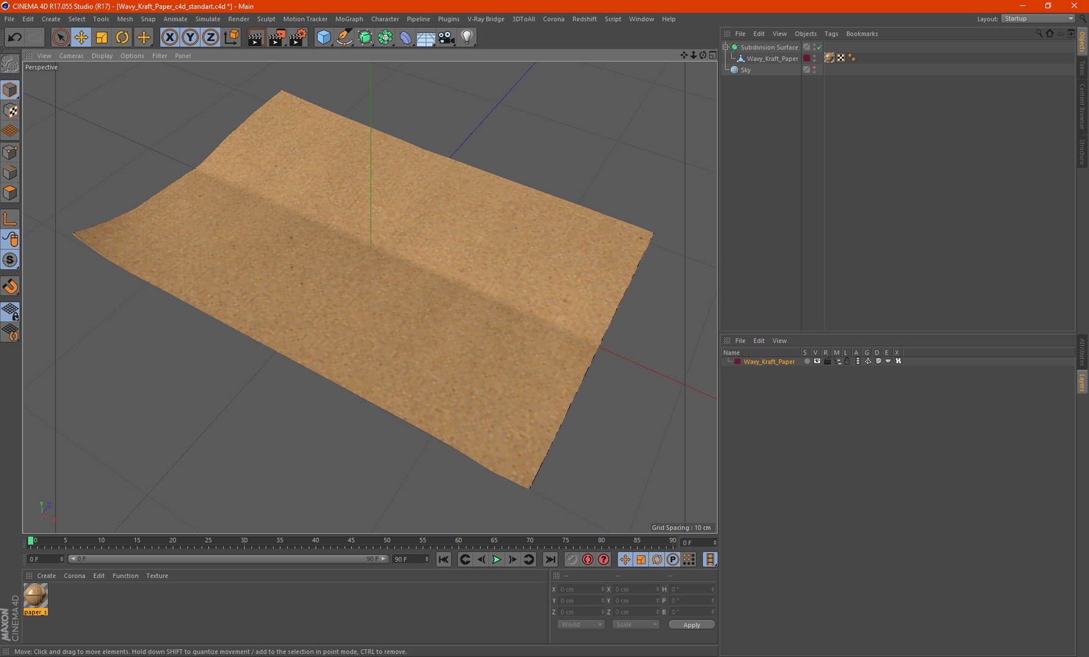This screenshot has height=657, width=1089.
Task: Click the timeline ruler at frame 45
Action: click(351, 540)
